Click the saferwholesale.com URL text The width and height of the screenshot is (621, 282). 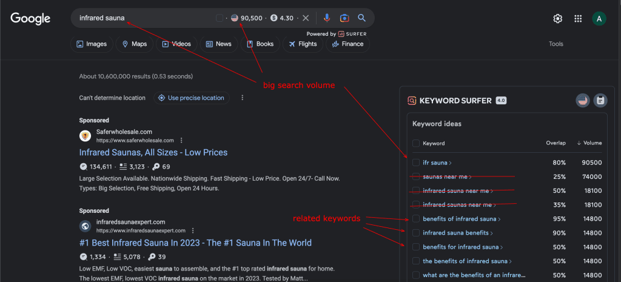135,141
